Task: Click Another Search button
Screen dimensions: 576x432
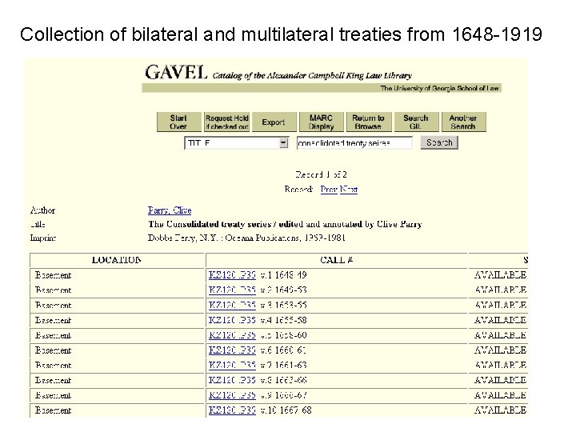Action: tap(463, 122)
